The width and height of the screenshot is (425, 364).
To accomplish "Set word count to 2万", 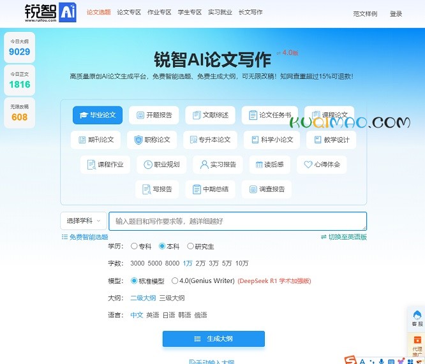I will tap(200, 263).
